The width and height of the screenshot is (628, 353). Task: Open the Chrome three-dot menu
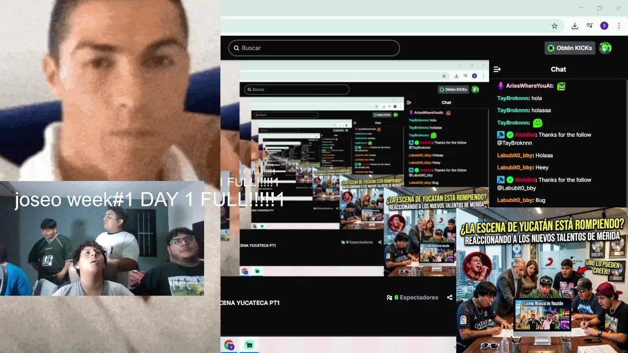click(620, 26)
